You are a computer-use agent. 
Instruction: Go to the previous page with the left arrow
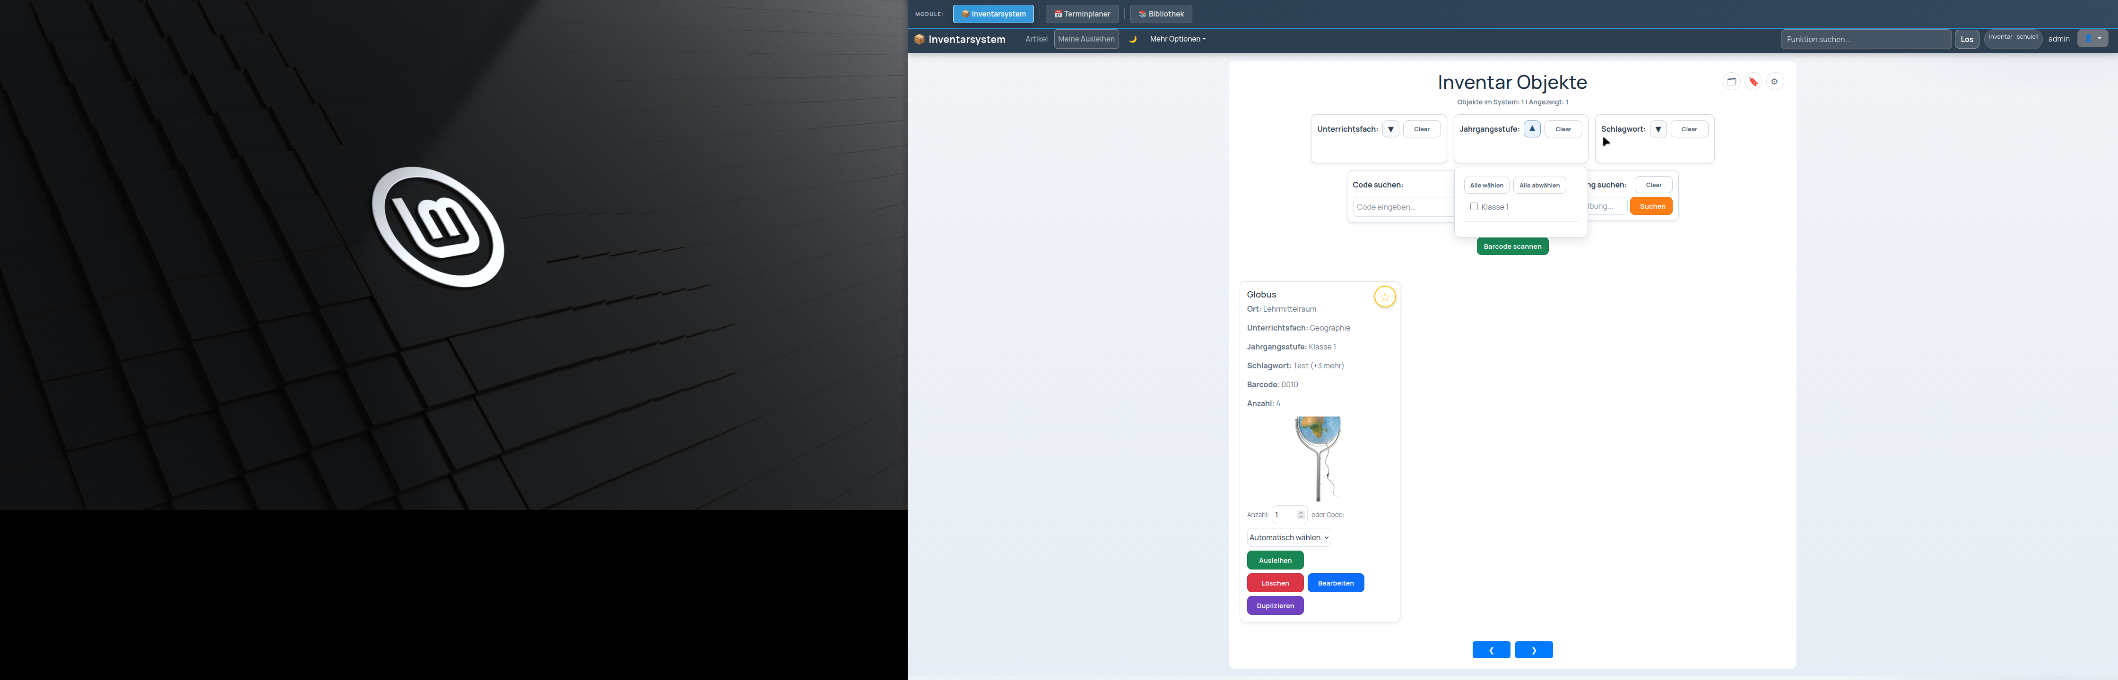(x=1492, y=650)
